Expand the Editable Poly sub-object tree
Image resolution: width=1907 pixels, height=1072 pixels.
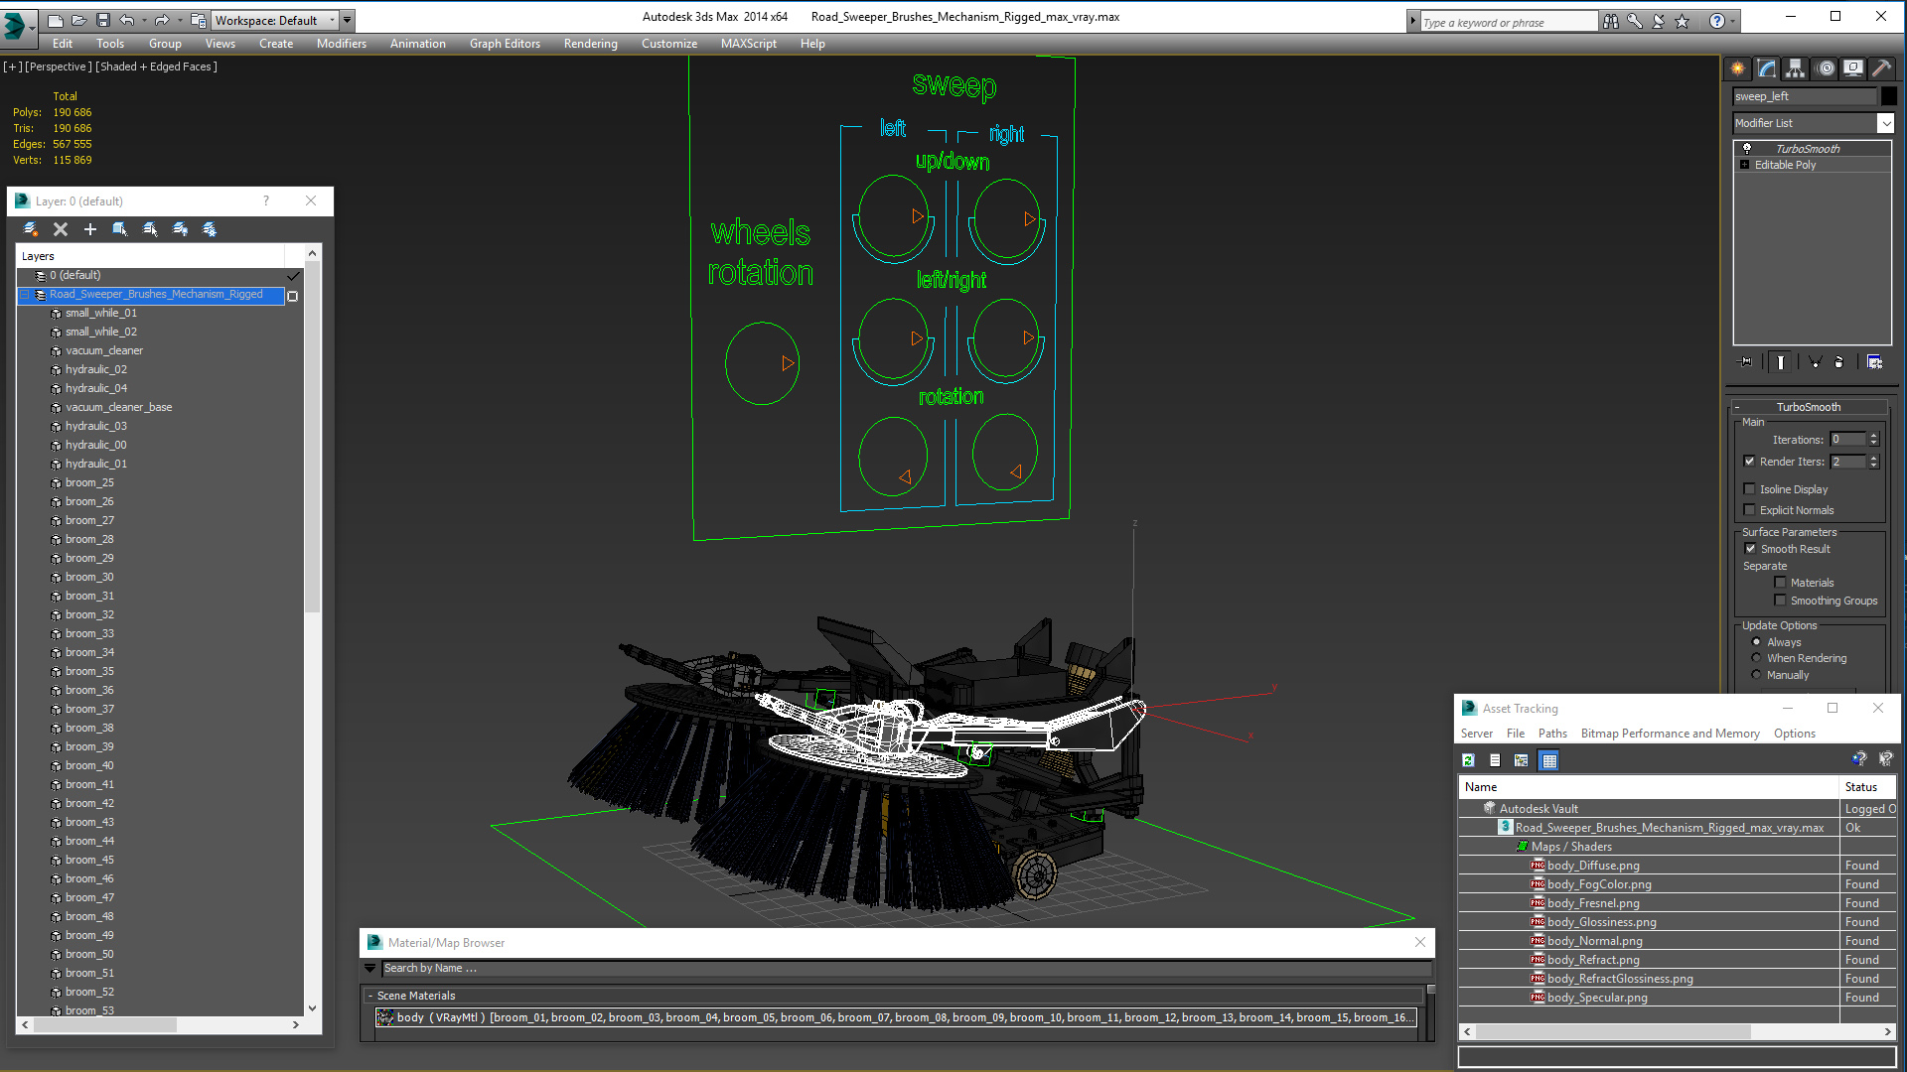(1745, 165)
